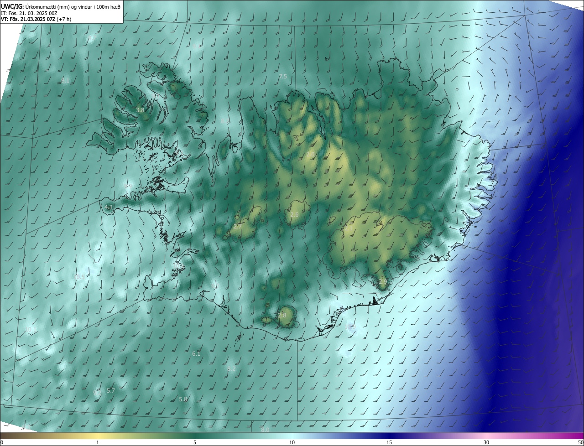The image size is (584, 446).
Task: Click the 5.7 value label on the map
Action: pyautogui.click(x=111, y=390)
